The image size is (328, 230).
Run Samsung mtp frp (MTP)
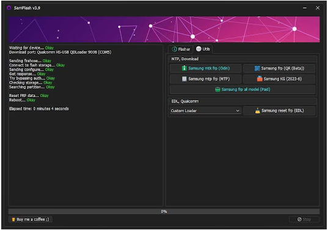[x=205, y=79]
